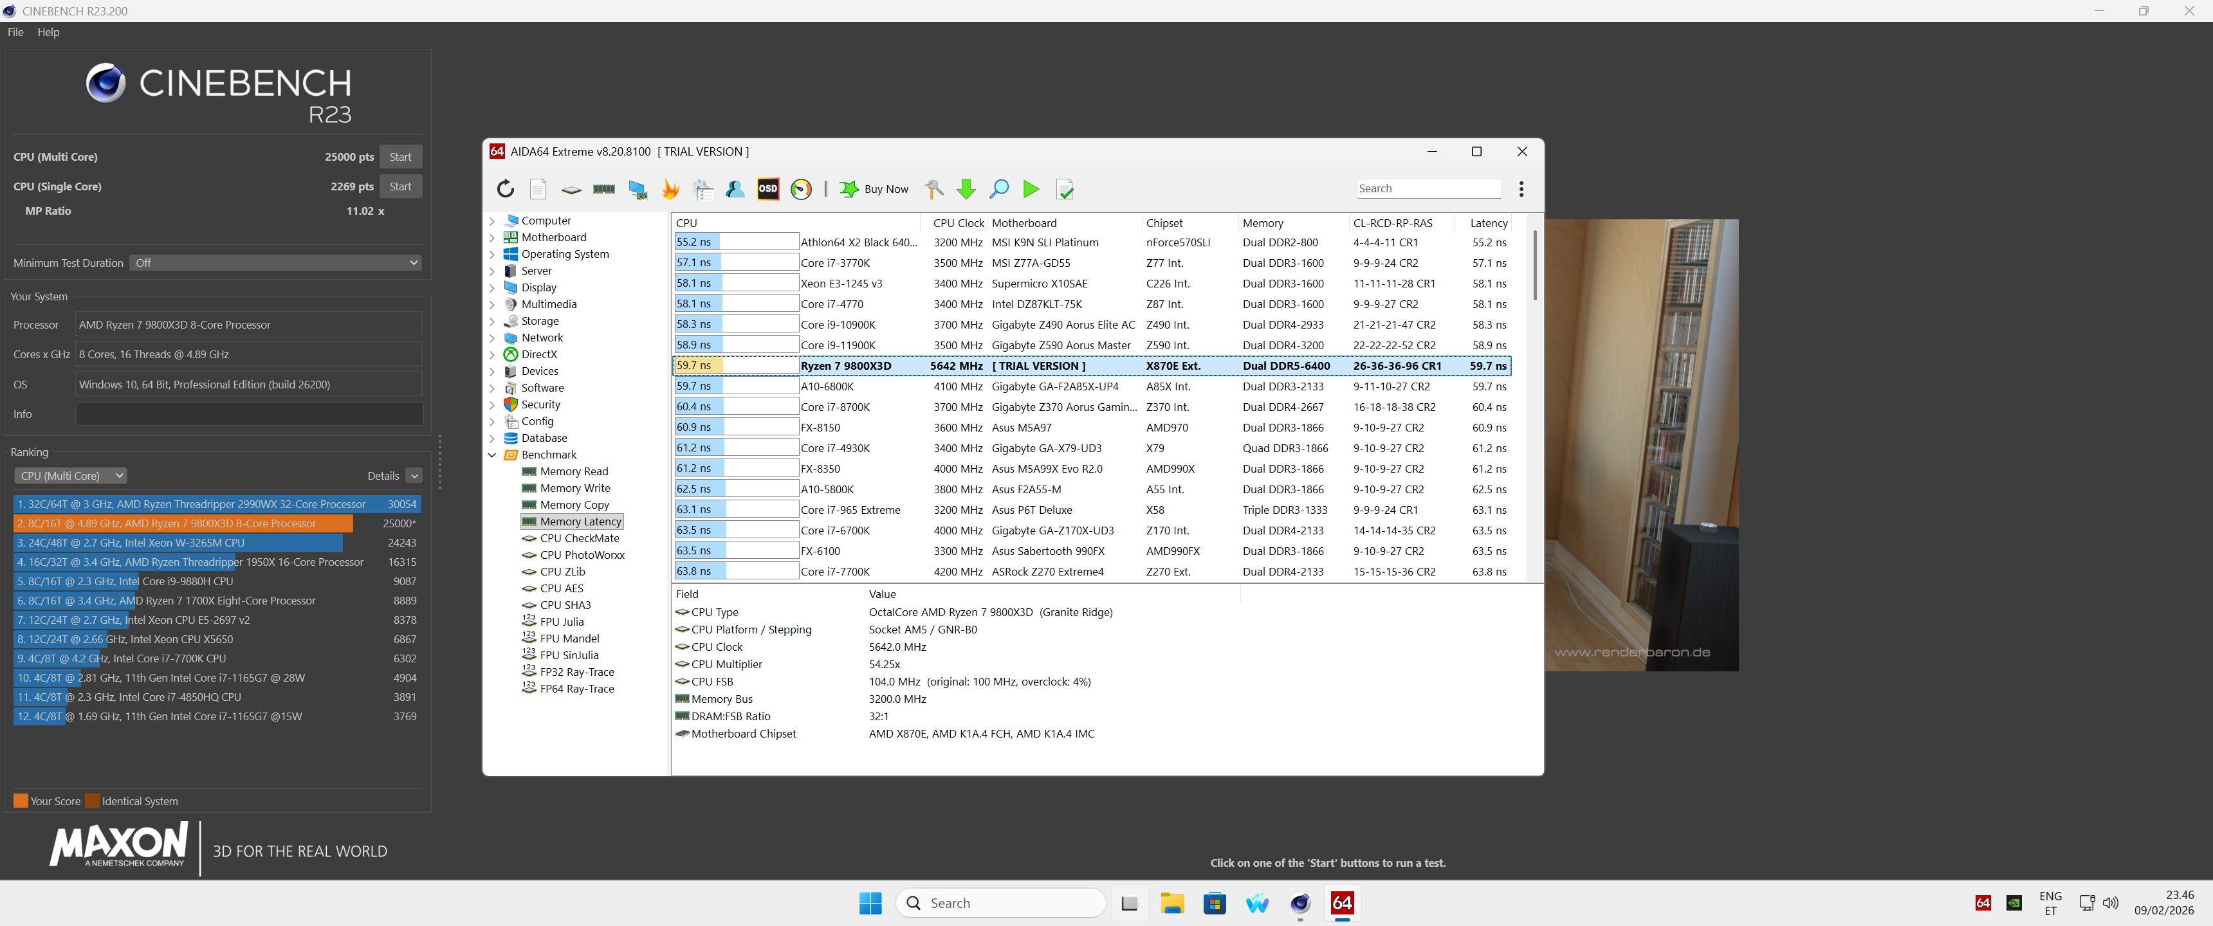2213x926 pixels.
Task: Open AIDA64 three-dot options menu
Action: 1521,189
